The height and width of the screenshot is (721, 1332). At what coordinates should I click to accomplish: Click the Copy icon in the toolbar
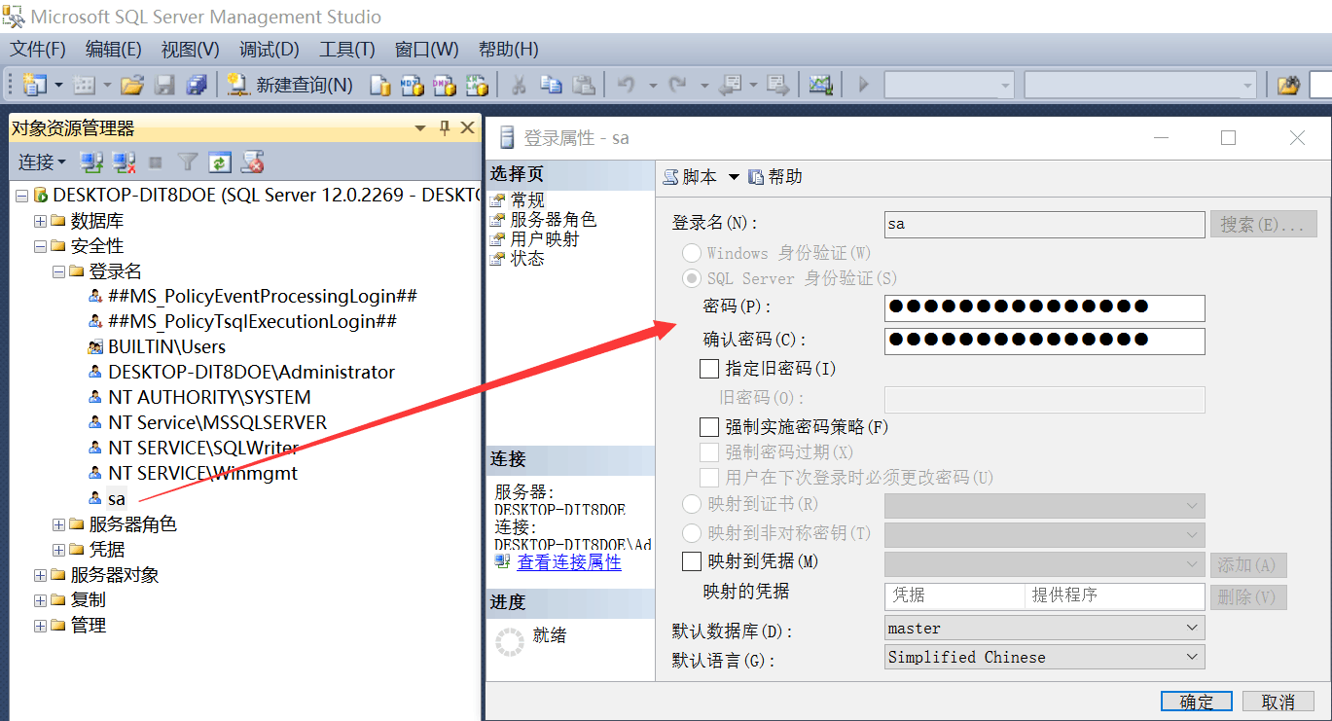pyautogui.click(x=551, y=85)
